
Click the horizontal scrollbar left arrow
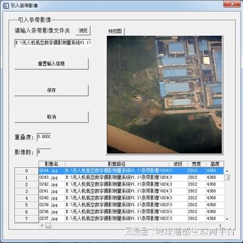42,225
